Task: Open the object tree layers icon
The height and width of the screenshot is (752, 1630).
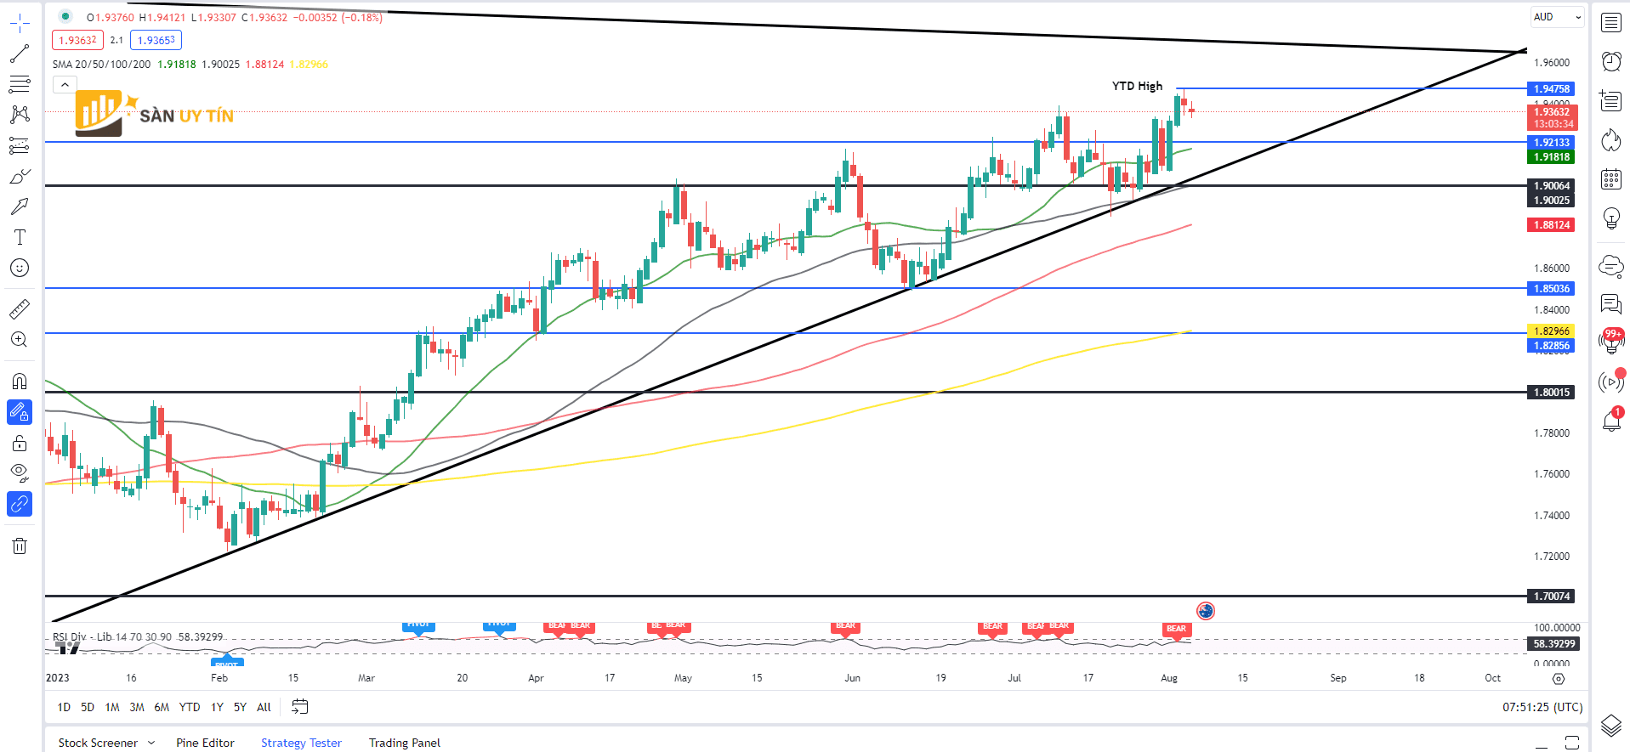Action: 1611,726
